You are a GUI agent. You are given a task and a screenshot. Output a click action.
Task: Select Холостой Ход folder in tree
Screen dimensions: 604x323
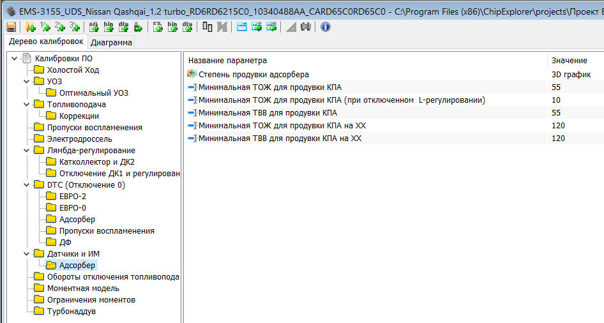(x=73, y=70)
